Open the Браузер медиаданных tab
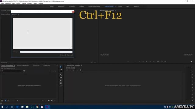This screenshot has height=109, width=195. (x=23, y=65)
